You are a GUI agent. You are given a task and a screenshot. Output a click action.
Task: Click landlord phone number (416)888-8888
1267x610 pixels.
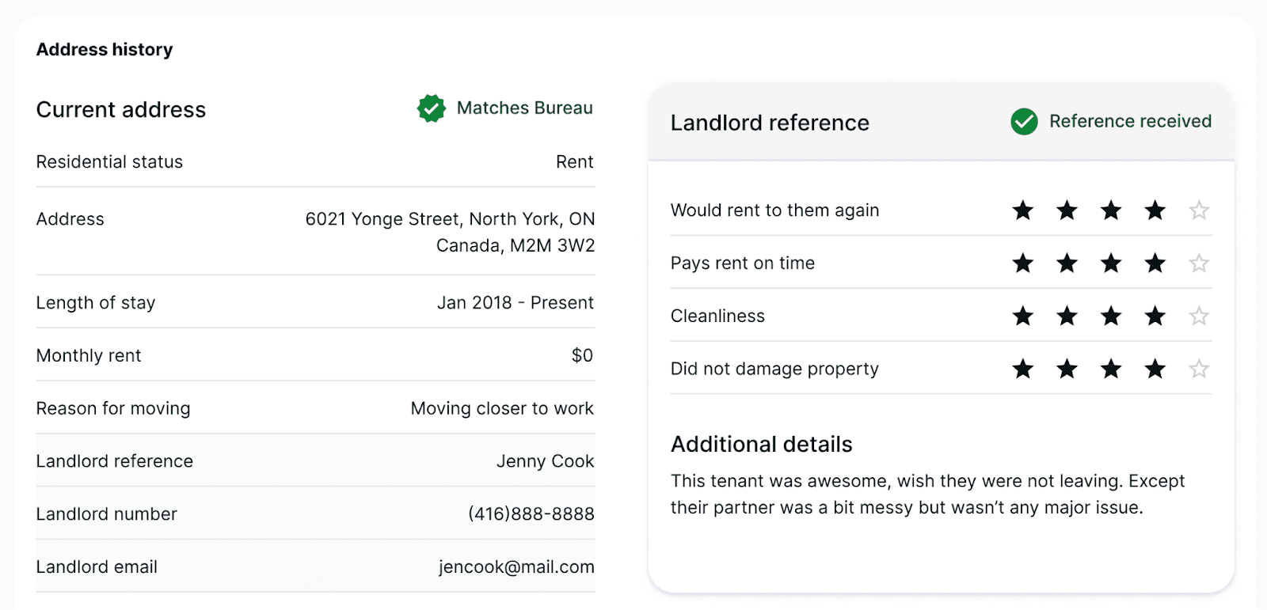point(531,514)
